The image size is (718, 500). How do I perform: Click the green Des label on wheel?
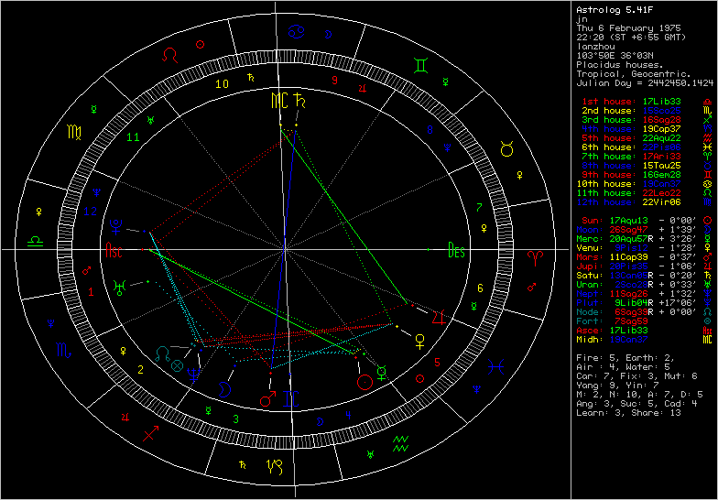point(455,250)
